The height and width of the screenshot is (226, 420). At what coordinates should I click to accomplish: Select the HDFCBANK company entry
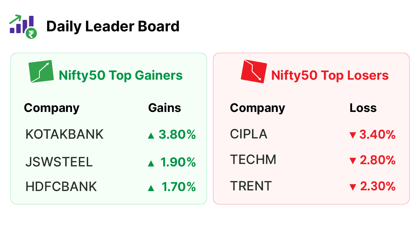pos(61,187)
